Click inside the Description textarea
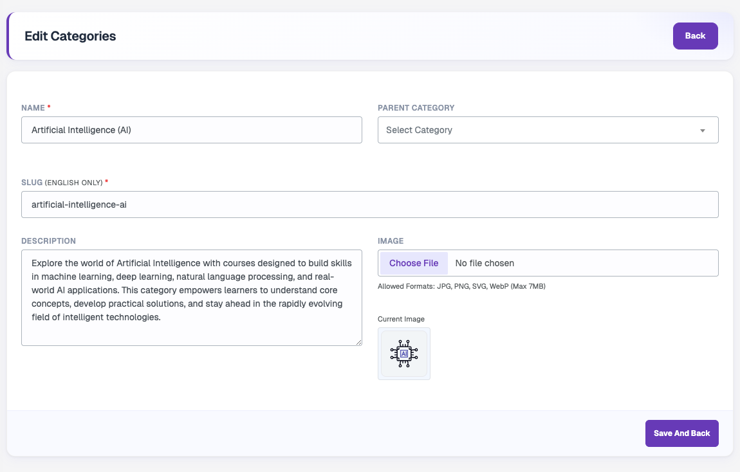740x472 pixels. pyautogui.click(x=192, y=298)
